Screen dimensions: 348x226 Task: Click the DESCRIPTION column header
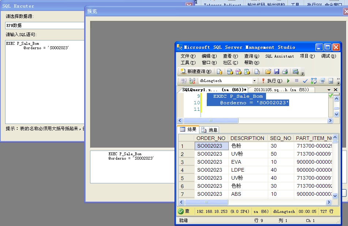(247, 138)
